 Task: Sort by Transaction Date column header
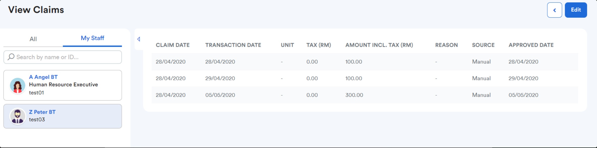233,45
